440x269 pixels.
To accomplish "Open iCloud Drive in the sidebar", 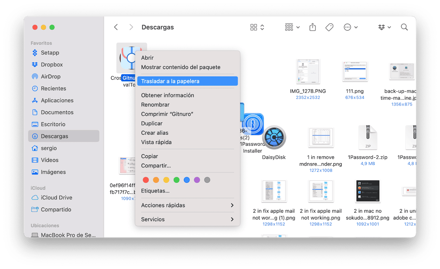I will (x=56, y=198).
